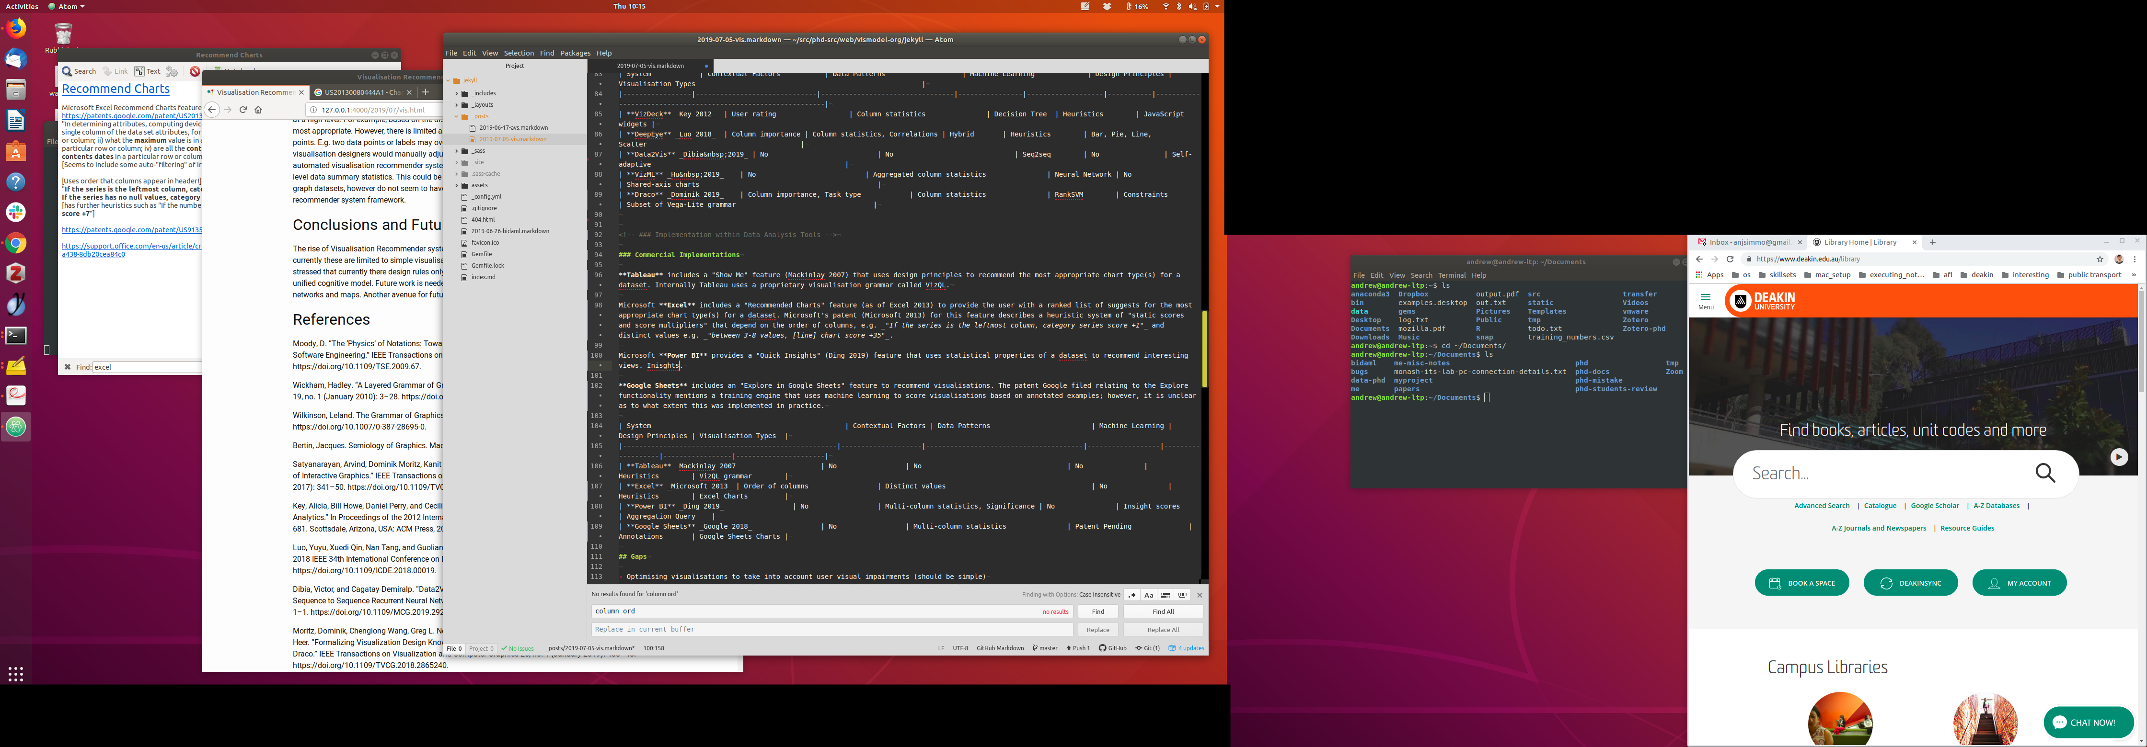Open the Google Scholar link

1935,506
